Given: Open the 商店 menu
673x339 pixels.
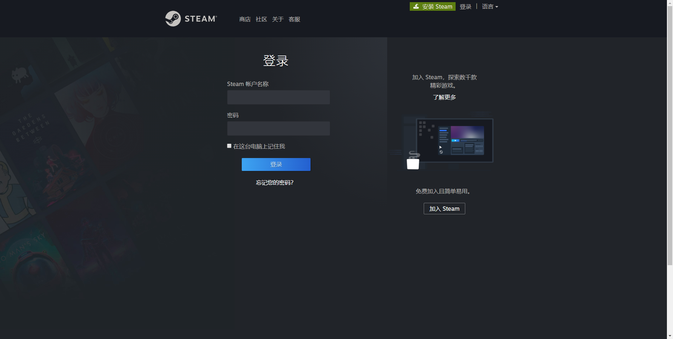Looking at the screenshot, I should click(x=245, y=19).
